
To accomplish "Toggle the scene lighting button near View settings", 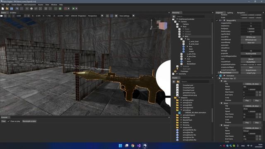I will coord(116,16).
